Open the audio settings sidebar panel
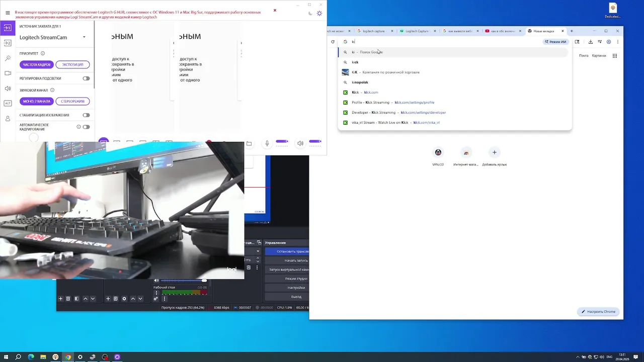 (x=8, y=88)
